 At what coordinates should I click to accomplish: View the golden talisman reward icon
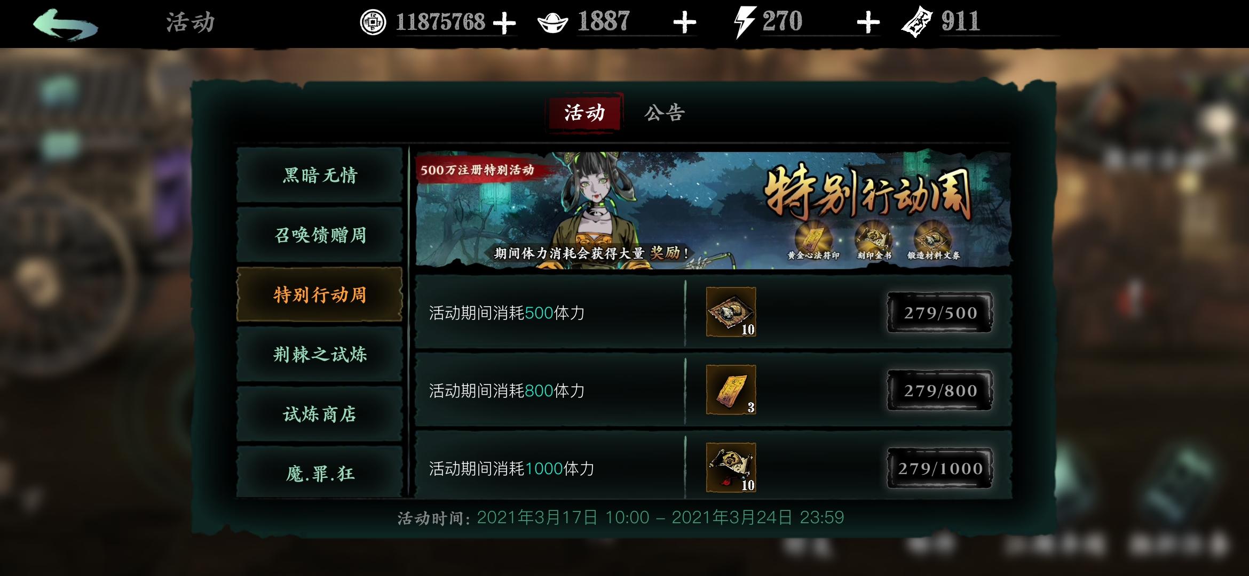coord(731,390)
